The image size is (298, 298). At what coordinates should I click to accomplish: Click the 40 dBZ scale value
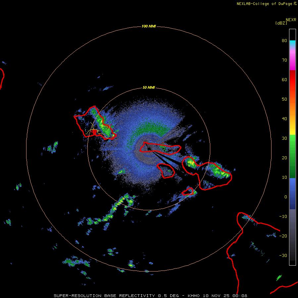[284, 119]
